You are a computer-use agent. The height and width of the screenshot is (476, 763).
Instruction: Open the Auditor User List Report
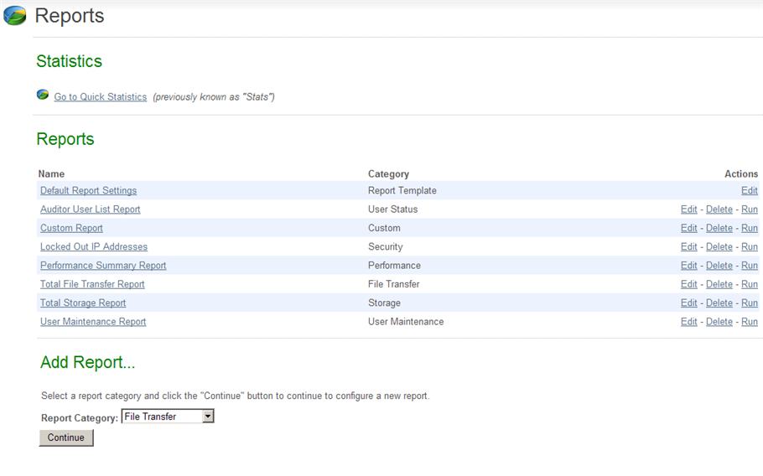pyautogui.click(x=90, y=210)
